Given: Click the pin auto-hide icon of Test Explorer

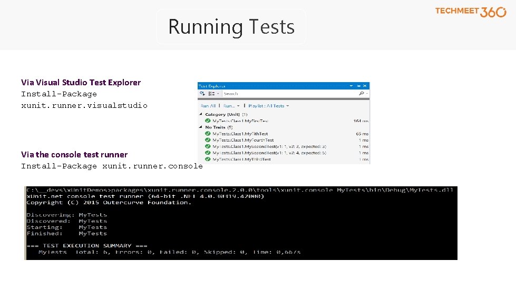Looking at the screenshot, I should click(358, 86).
